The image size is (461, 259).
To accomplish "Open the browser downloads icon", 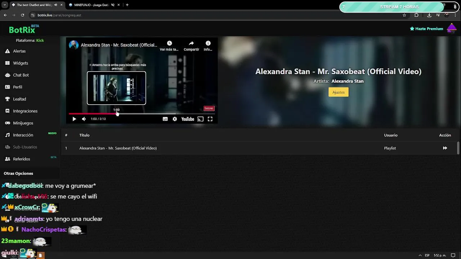I will (429, 15).
